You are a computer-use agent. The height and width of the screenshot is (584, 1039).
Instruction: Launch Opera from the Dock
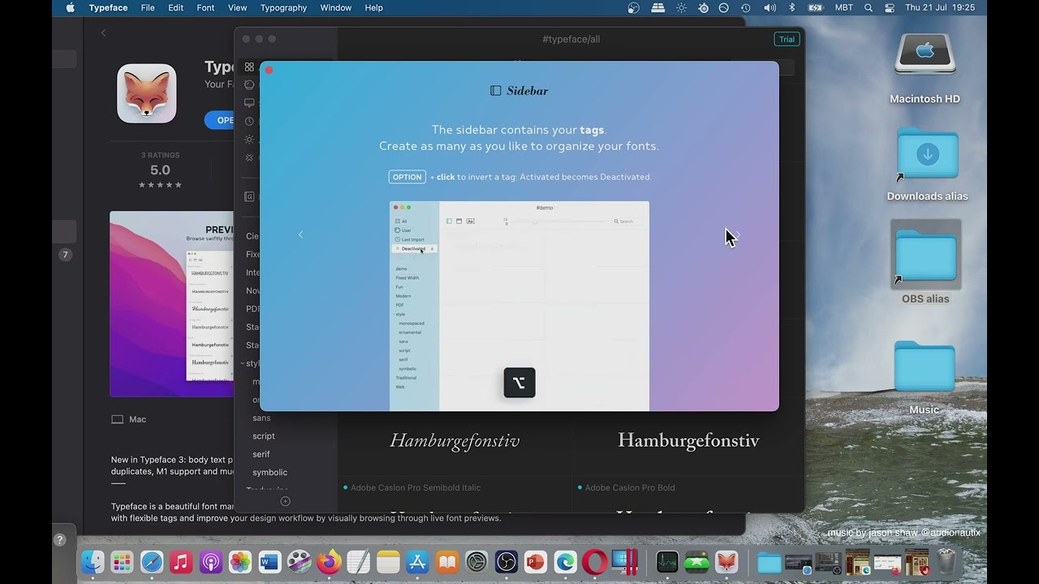tap(595, 561)
